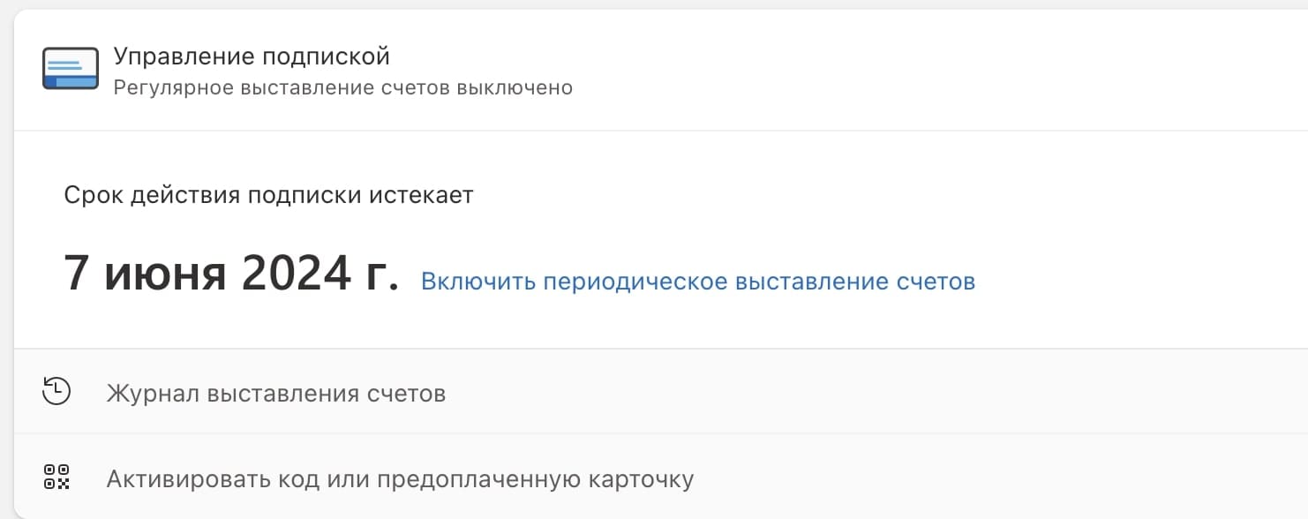Click "Включить периодическое выставление счетов" link
This screenshot has width=1308, height=519.
697,282
